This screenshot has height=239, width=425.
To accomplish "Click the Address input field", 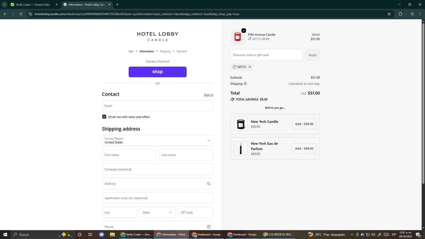I will click(x=158, y=184).
